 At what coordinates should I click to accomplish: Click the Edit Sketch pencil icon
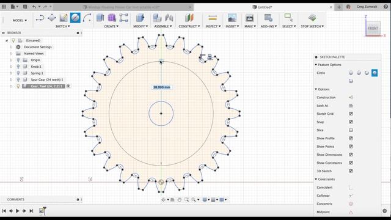[x=64, y=18]
